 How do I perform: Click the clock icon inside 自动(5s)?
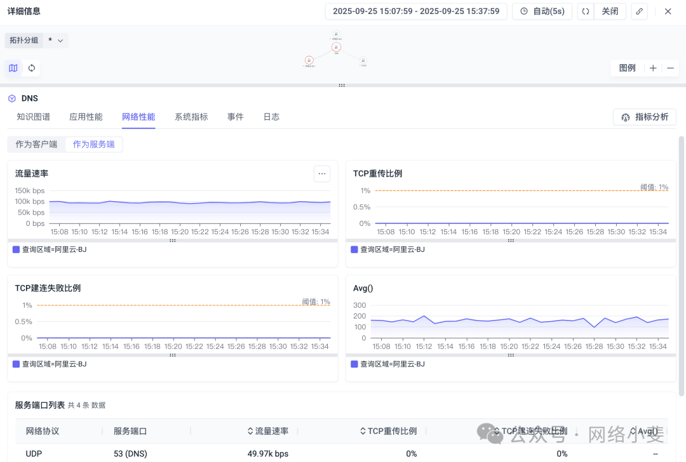point(525,11)
